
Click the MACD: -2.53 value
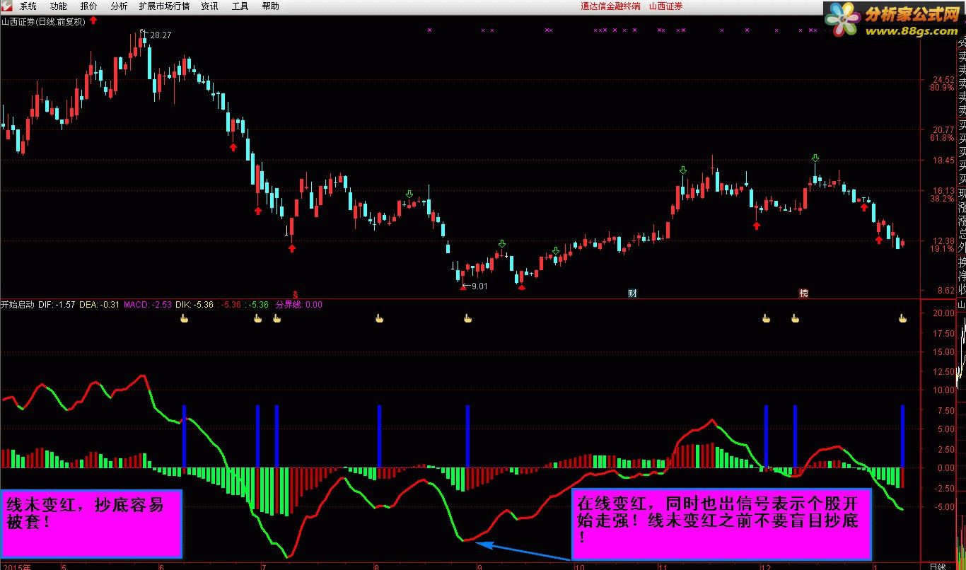(147, 305)
